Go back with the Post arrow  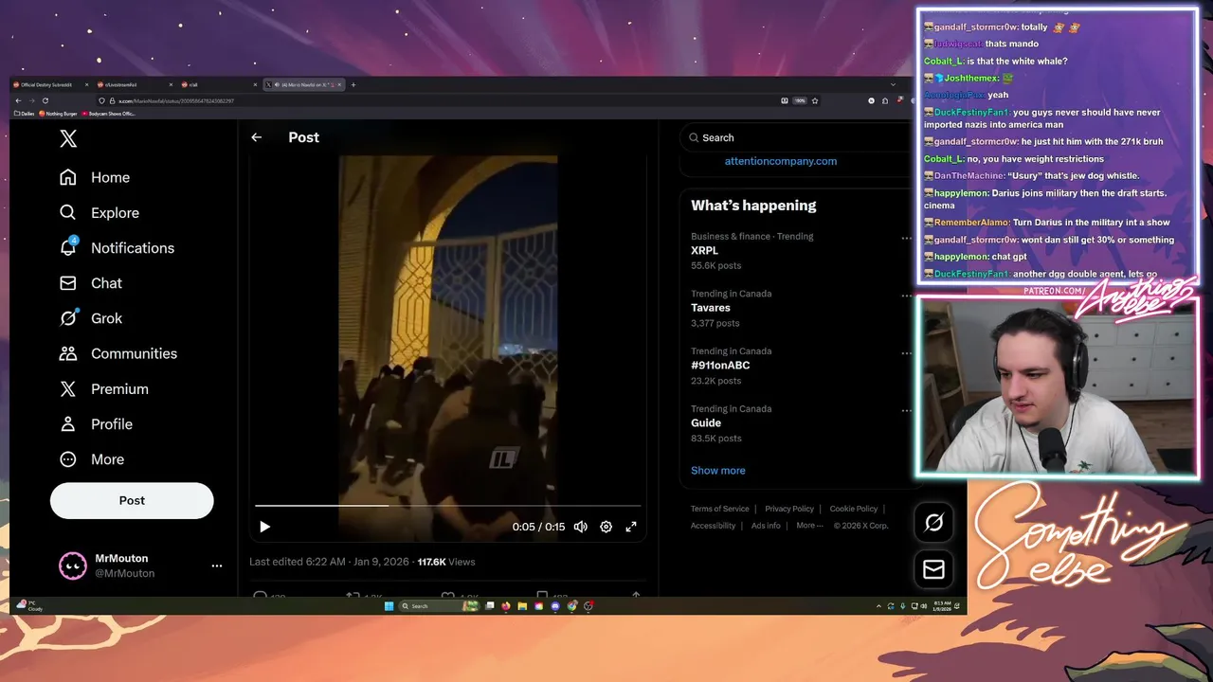256,137
